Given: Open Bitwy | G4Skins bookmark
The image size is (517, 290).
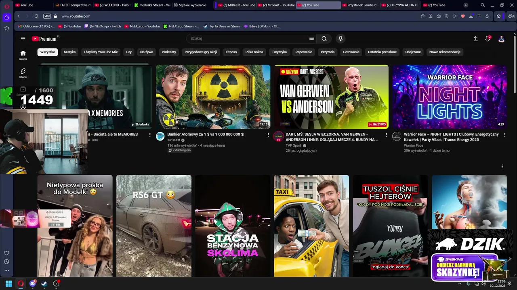Looking at the screenshot, I should click(x=262, y=26).
